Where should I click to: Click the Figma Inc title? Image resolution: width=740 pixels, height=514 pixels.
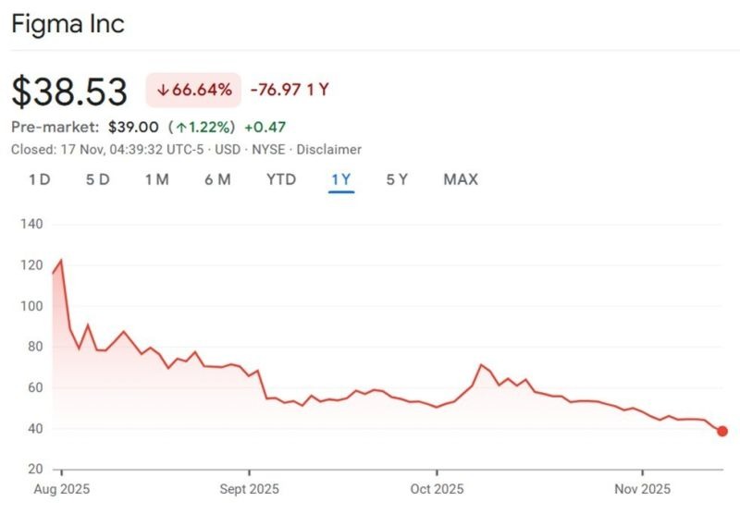click(68, 24)
